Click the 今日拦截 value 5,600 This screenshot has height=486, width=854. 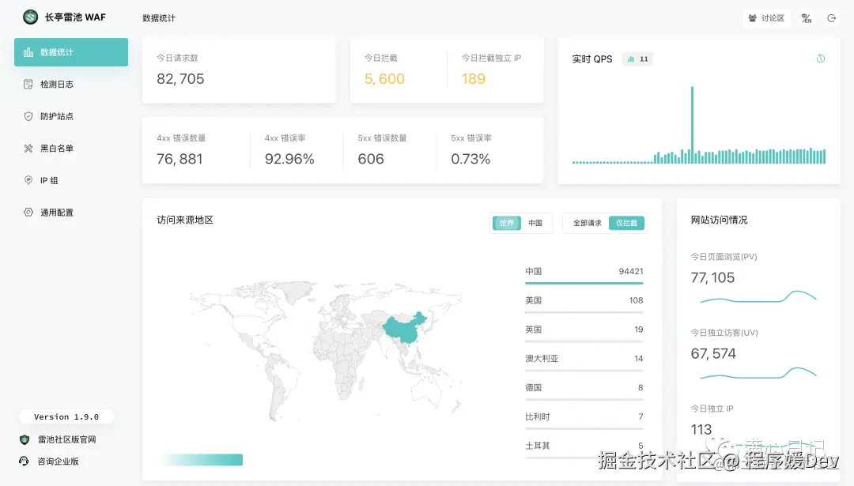point(384,79)
